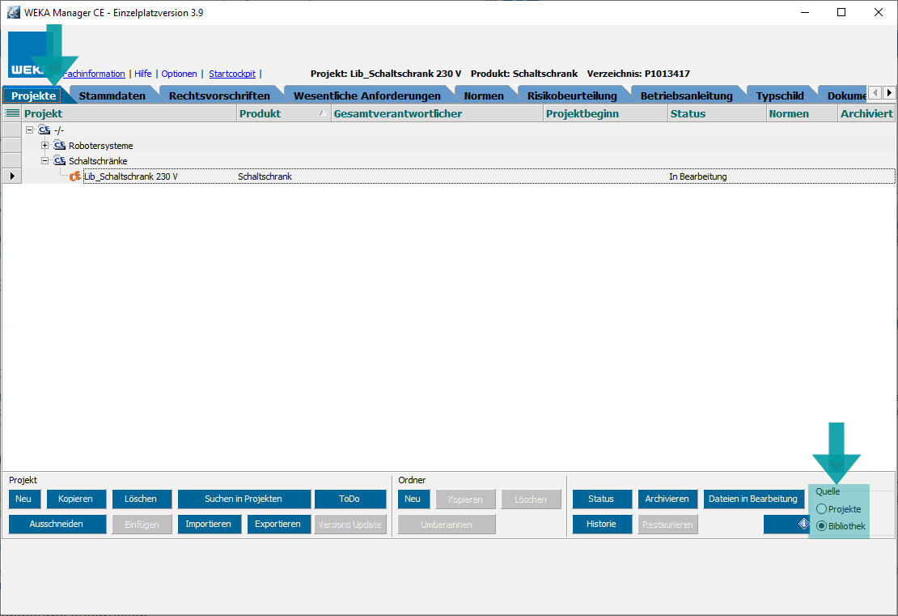
Task: Click Suchen in Projekten button
Action: point(244,499)
